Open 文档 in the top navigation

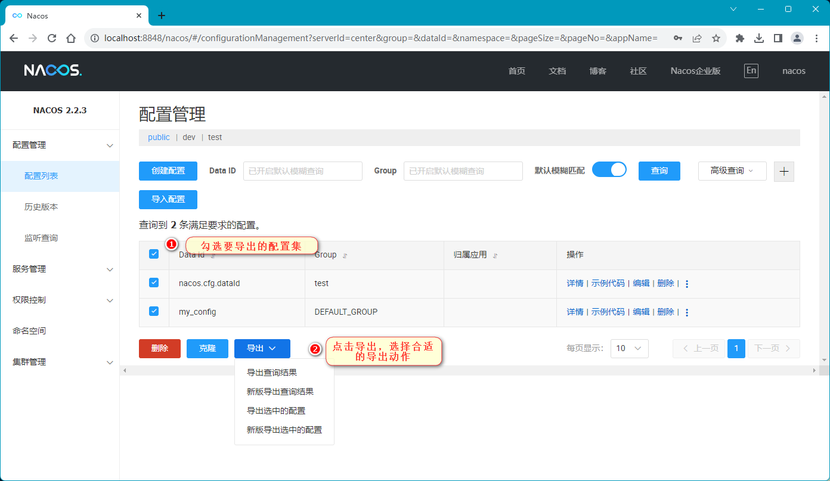coord(557,71)
